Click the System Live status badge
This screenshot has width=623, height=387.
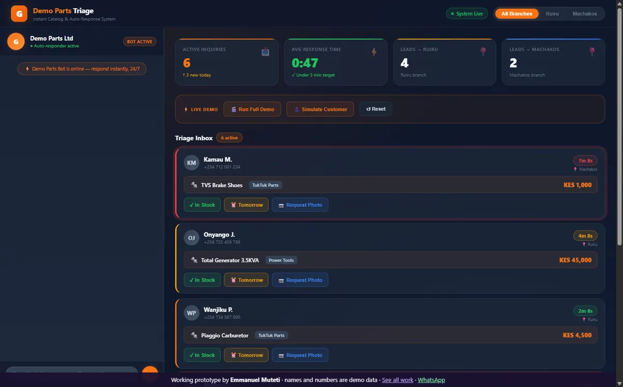pos(467,13)
